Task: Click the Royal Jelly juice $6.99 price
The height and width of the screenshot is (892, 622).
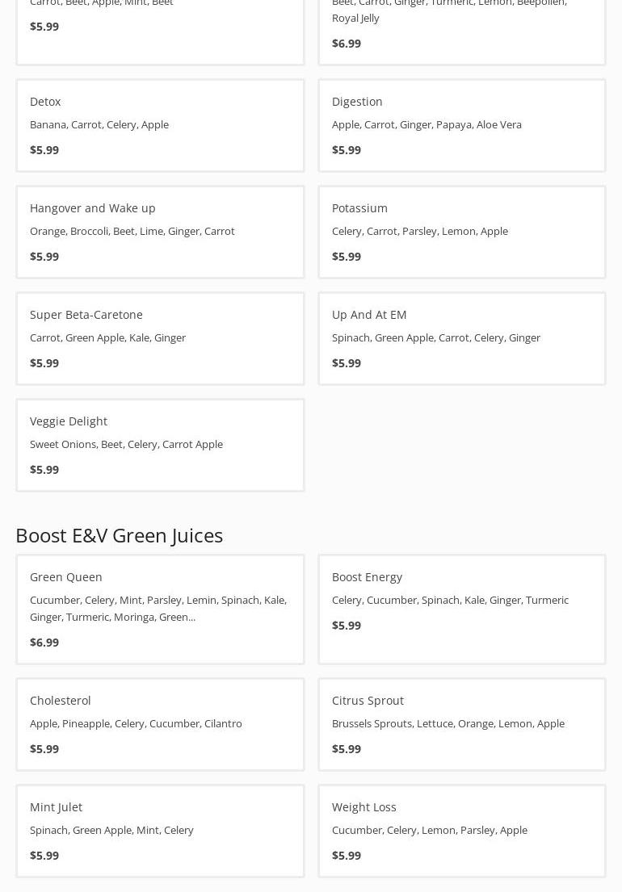Action: coord(347,44)
